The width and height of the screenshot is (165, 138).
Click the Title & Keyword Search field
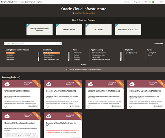(33, 44)
